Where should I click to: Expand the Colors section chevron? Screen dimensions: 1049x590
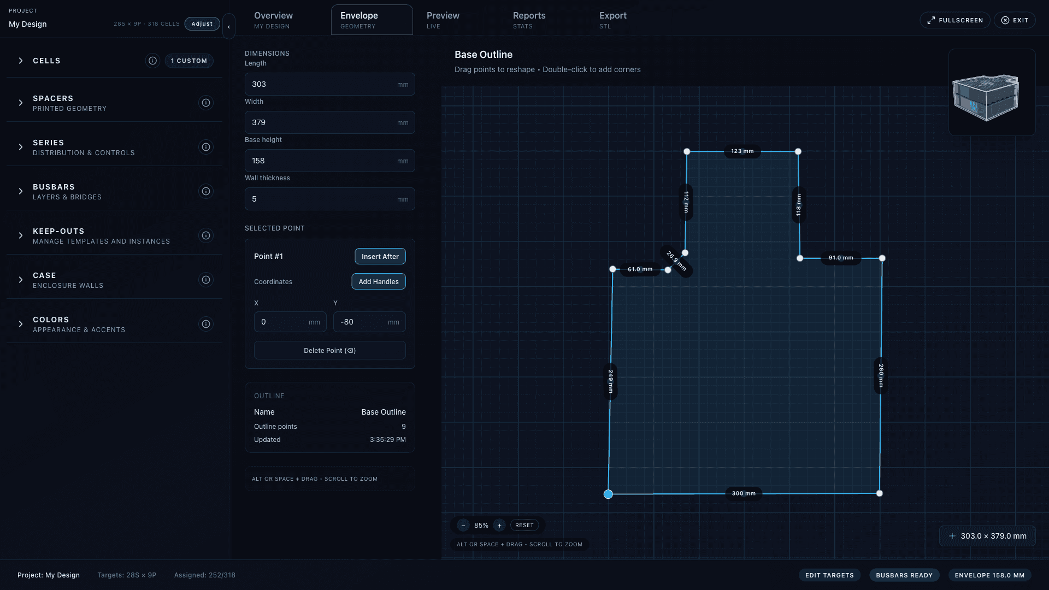[x=21, y=324]
